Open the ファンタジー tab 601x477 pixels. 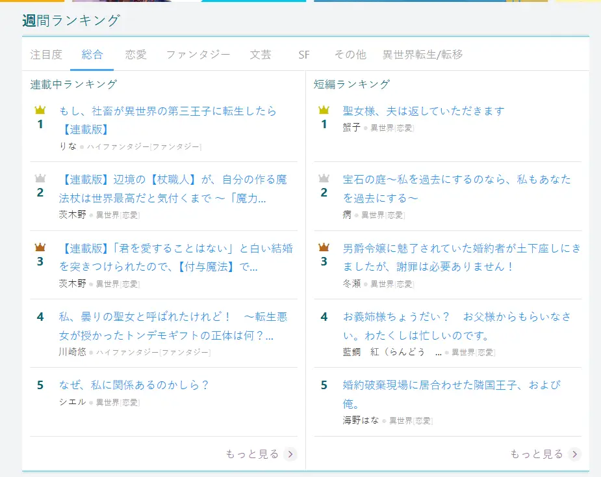tap(198, 55)
